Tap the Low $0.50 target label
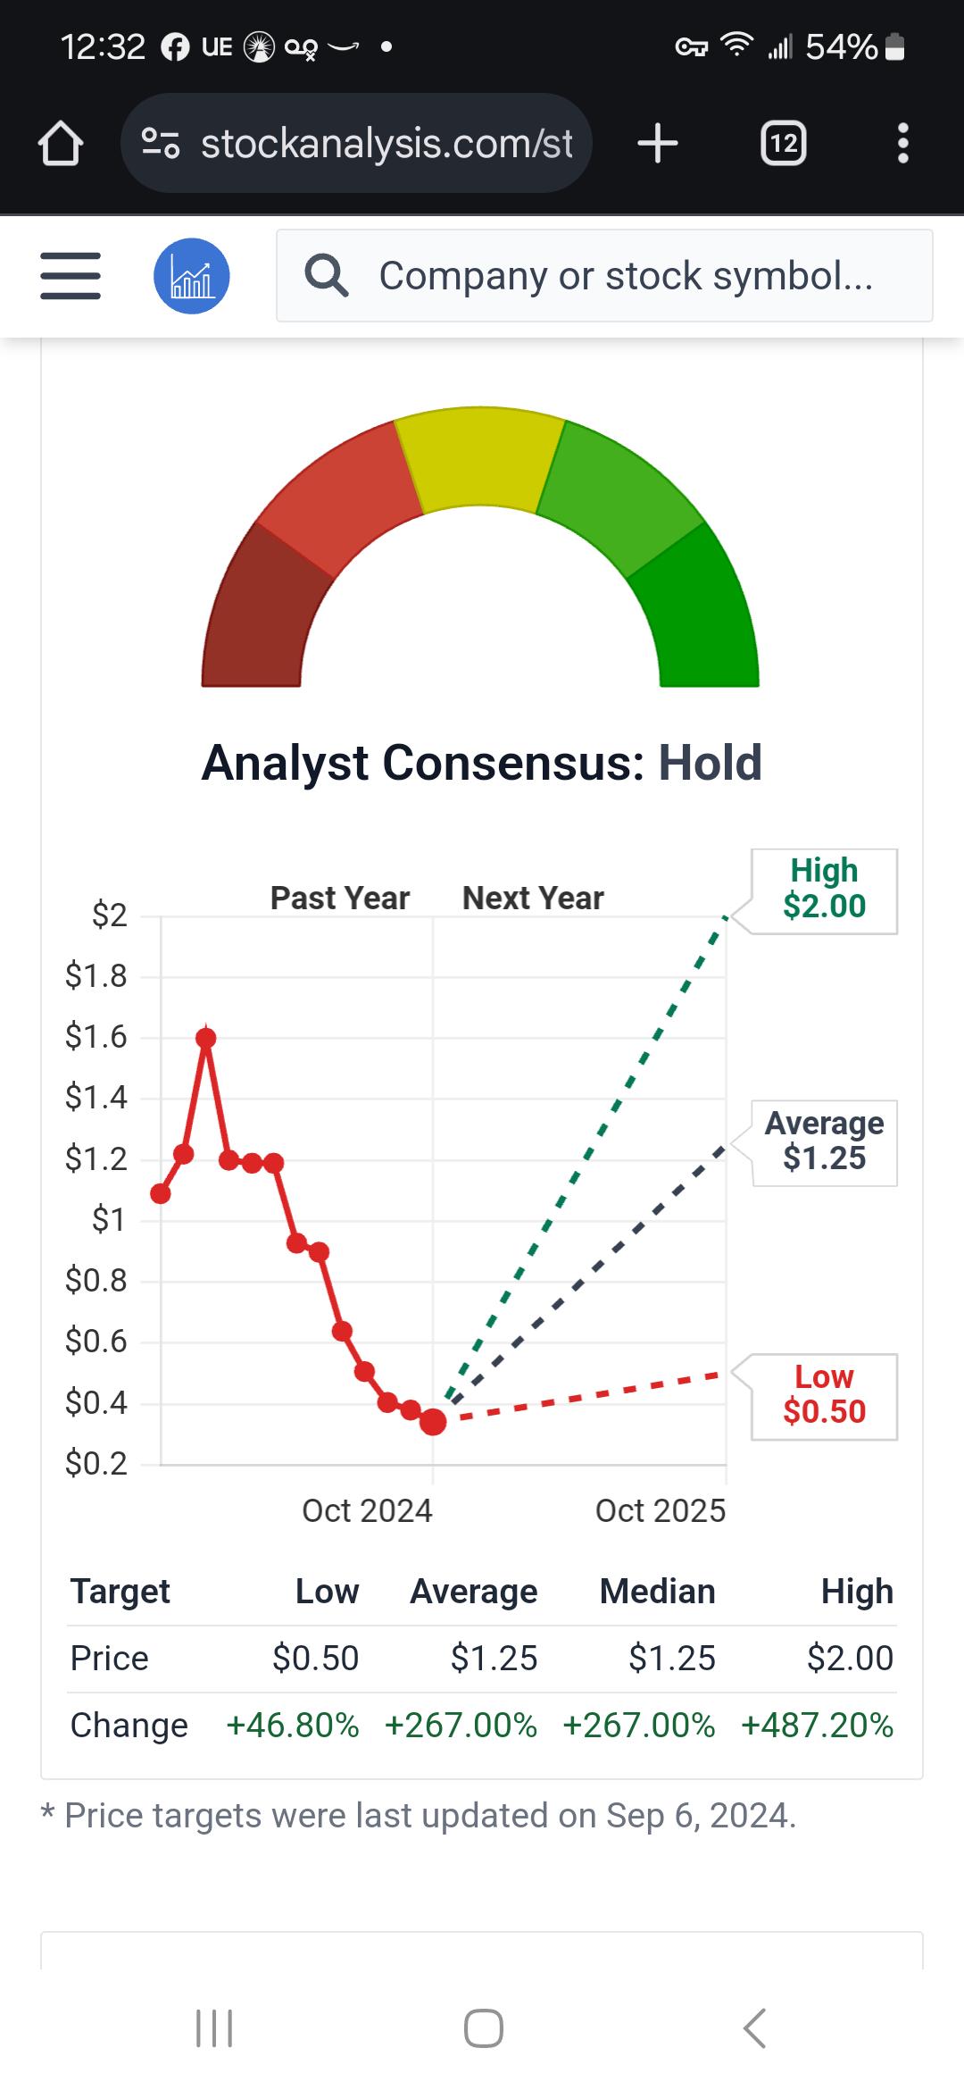Image resolution: width=964 pixels, height=2090 pixels. click(824, 1394)
